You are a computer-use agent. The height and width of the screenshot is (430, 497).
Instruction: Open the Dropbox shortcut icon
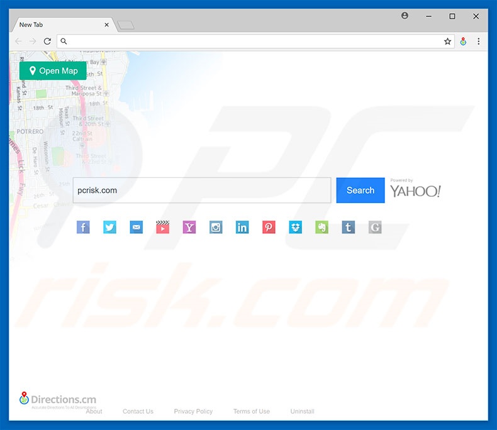pyautogui.click(x=296, y=228)
